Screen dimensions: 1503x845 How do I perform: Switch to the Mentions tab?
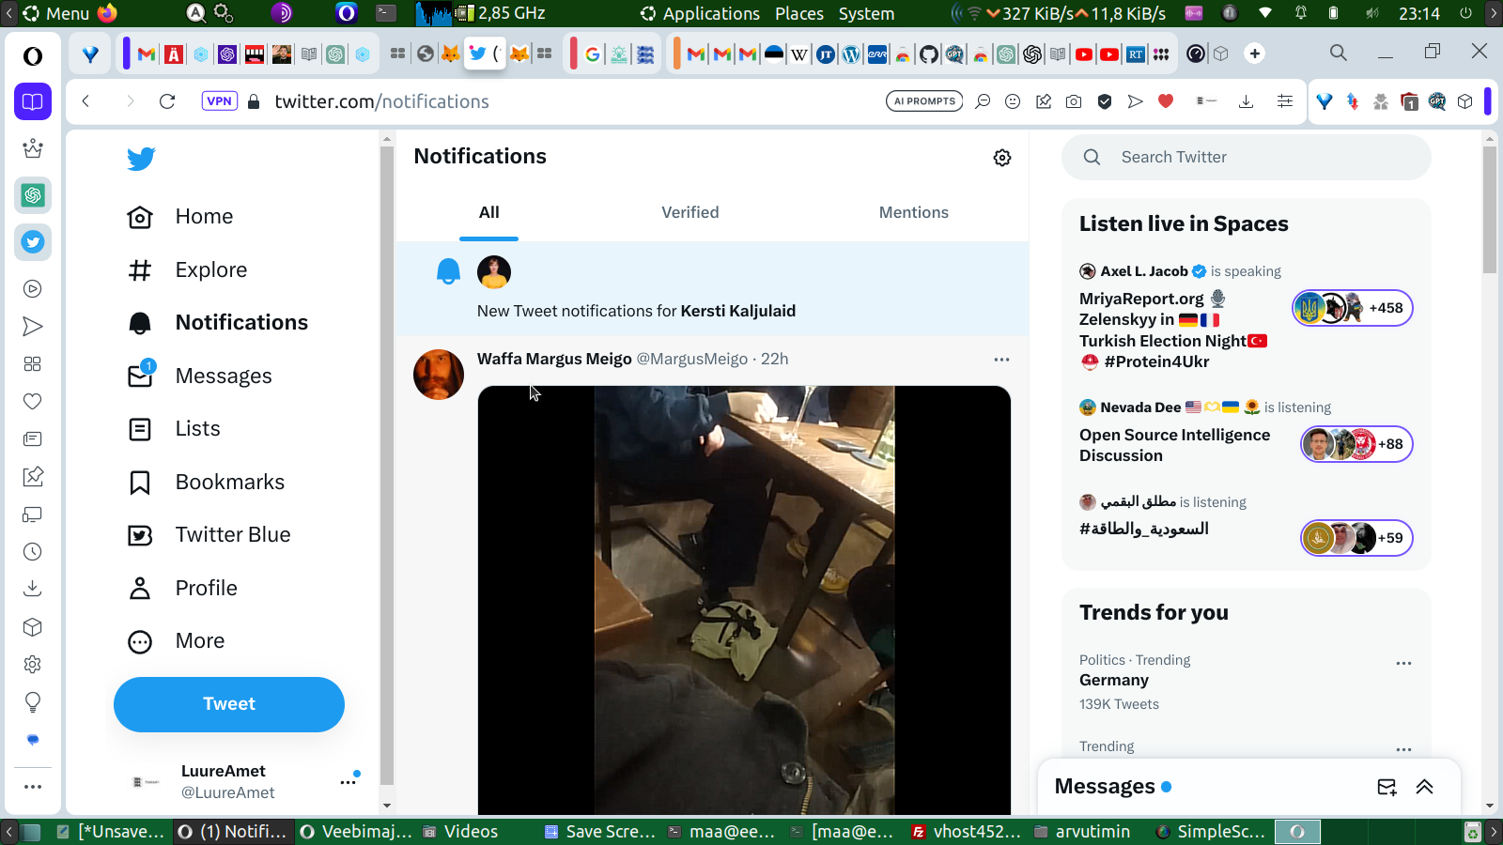point(913,212)
